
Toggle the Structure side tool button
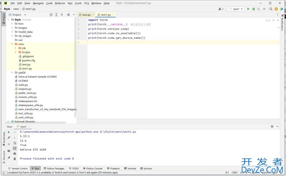coord(4,157)
